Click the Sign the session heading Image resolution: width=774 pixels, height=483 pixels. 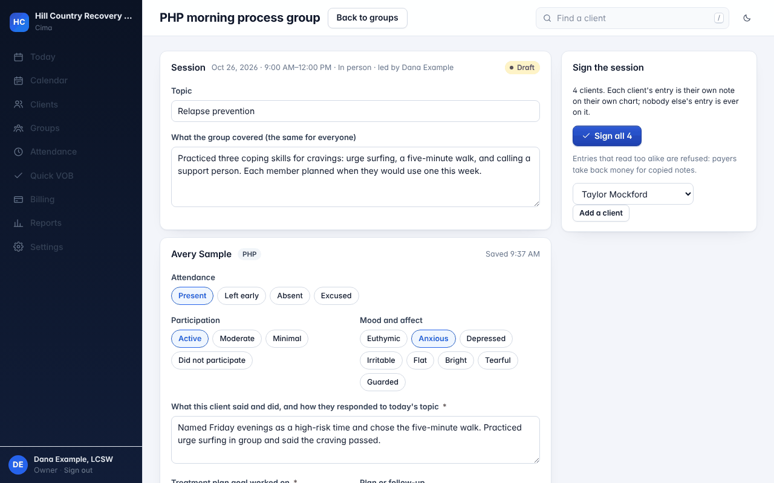click(608, 68)
